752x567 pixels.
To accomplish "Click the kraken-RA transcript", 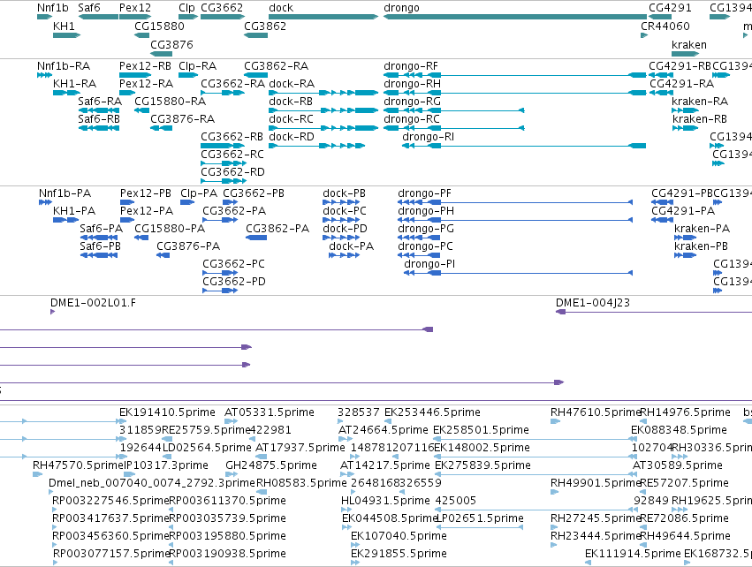I will [686, 110].
